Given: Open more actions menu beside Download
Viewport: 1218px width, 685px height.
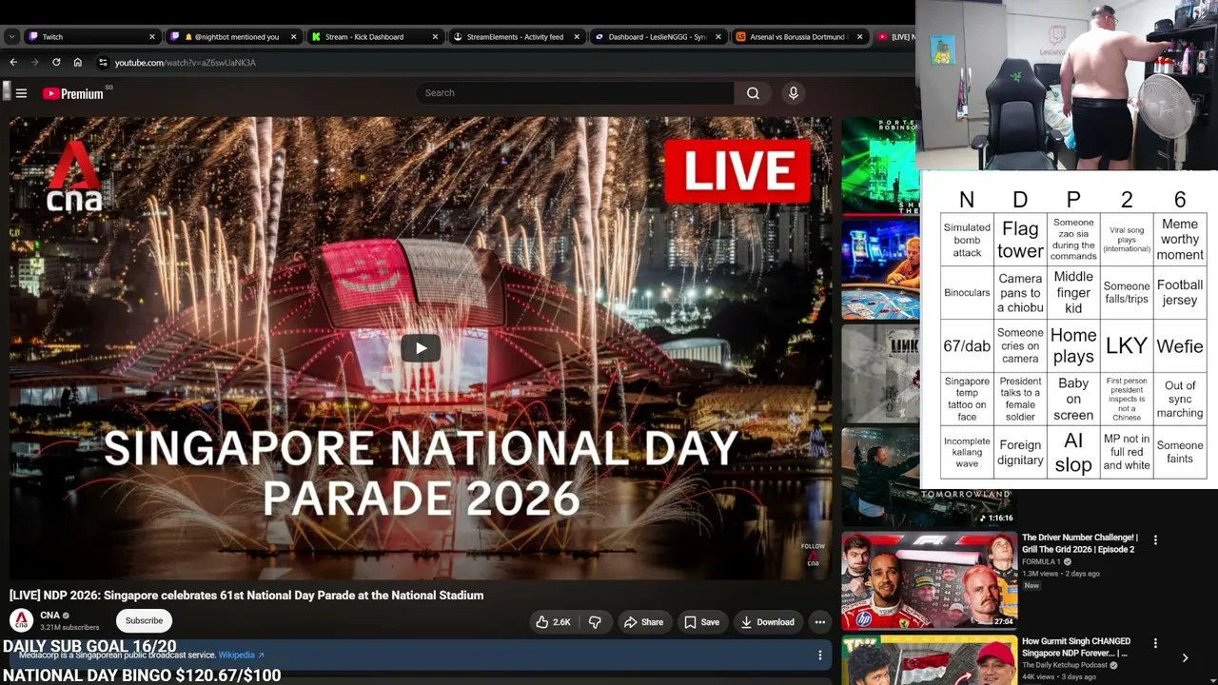Looking at the screenshot, I should (819, 622).
